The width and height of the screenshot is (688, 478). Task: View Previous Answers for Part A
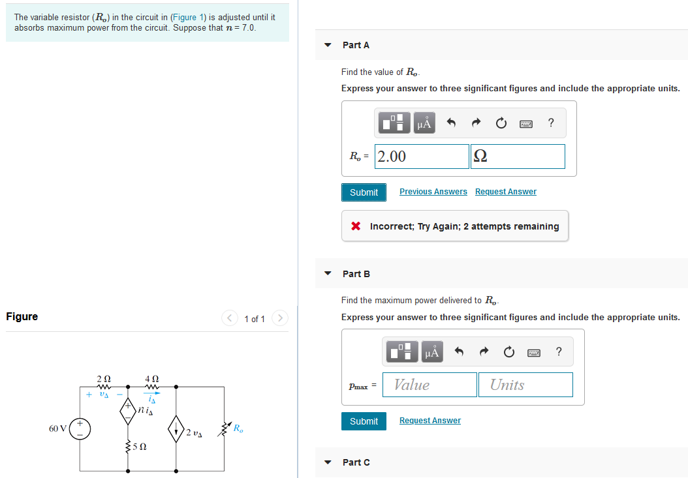coord(433,192)
